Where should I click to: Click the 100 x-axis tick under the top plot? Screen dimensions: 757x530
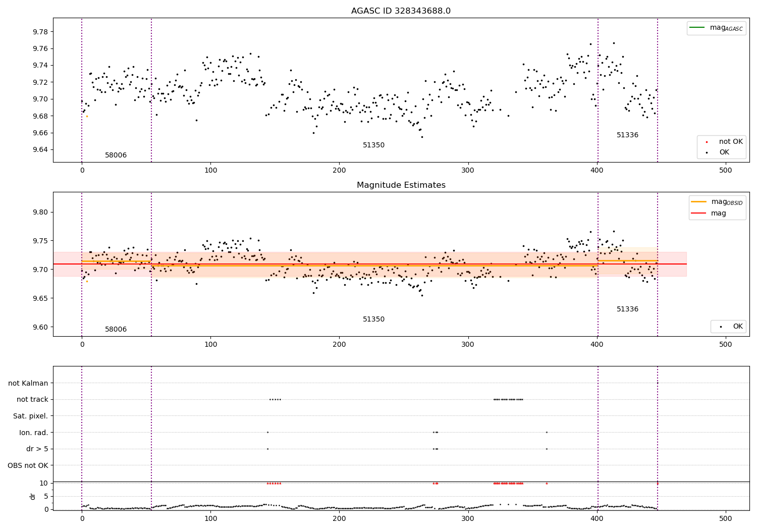tap(210, 171)
